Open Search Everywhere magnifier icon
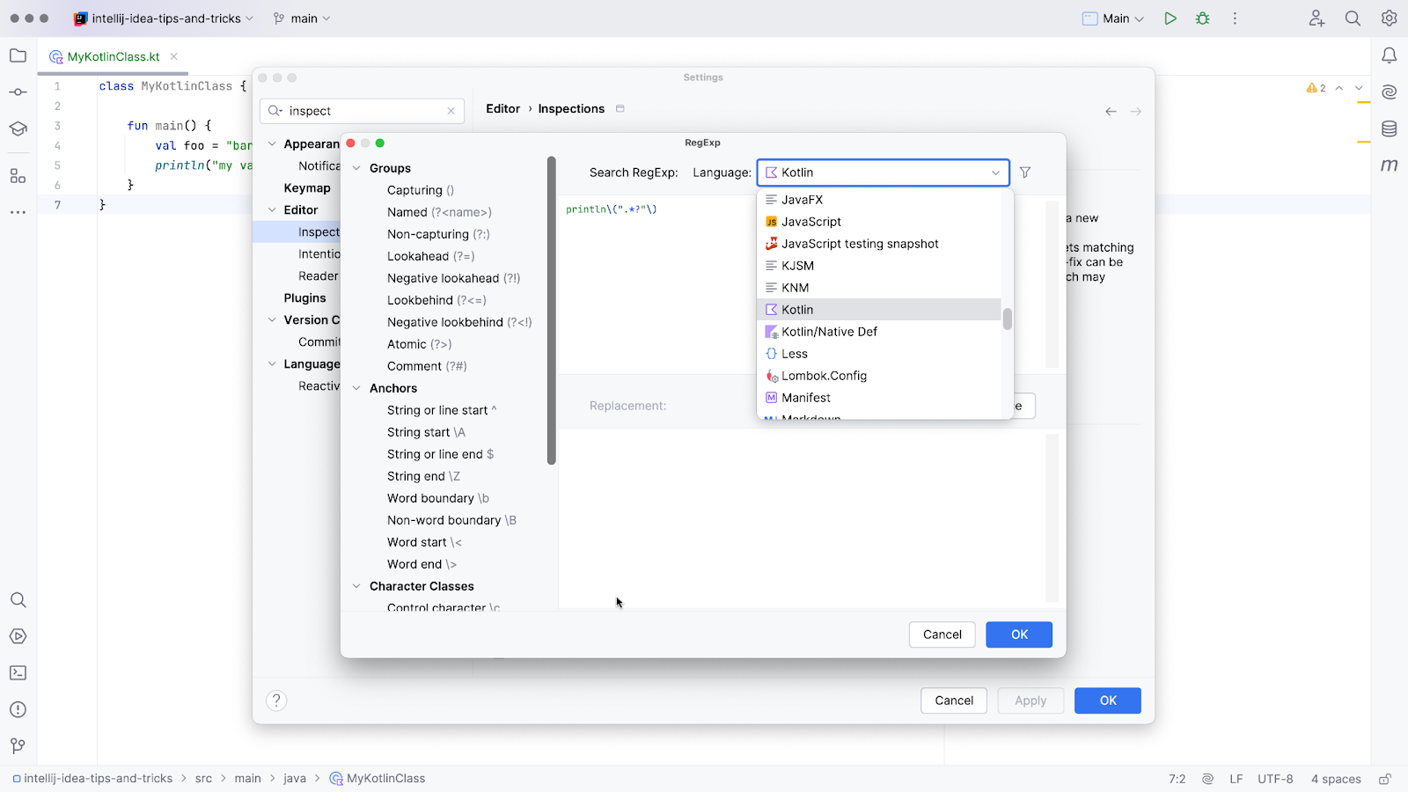The width and height of the screenshot is (1408, 792). coord(1353,18)
